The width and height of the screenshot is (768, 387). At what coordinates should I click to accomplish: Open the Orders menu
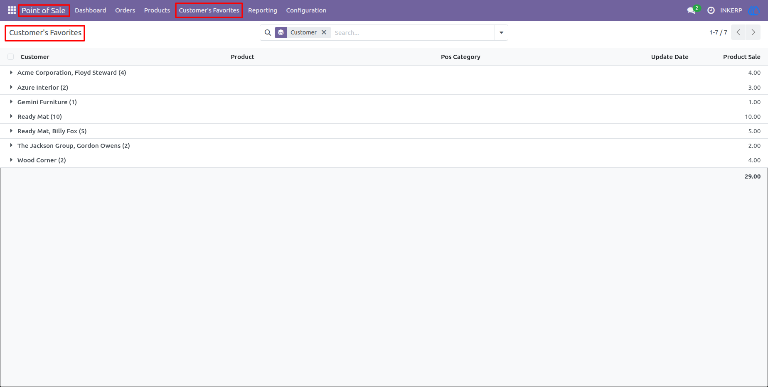pos(125,10)
